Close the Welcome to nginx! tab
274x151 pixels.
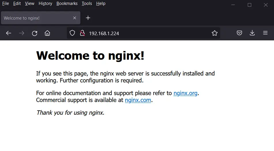pos(75,18)
